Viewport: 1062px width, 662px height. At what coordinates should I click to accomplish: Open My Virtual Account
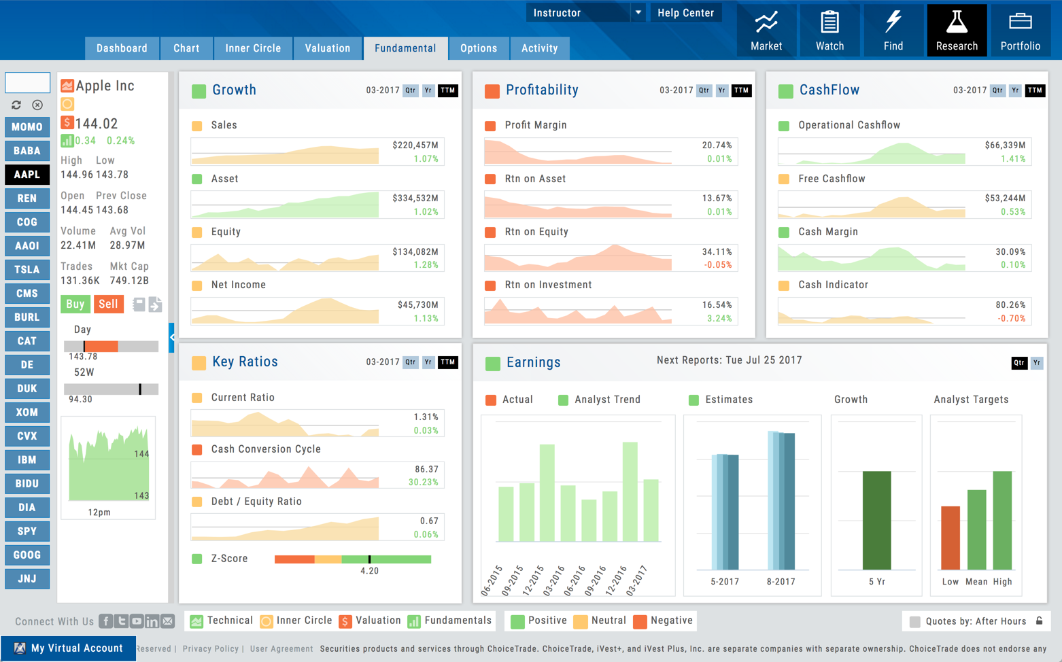point(69,648)
